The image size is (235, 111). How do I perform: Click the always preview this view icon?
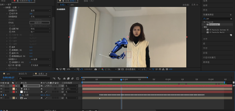57,69
